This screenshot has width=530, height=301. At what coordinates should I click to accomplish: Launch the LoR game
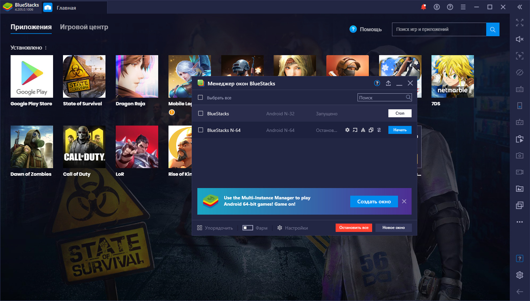[137, 147]
